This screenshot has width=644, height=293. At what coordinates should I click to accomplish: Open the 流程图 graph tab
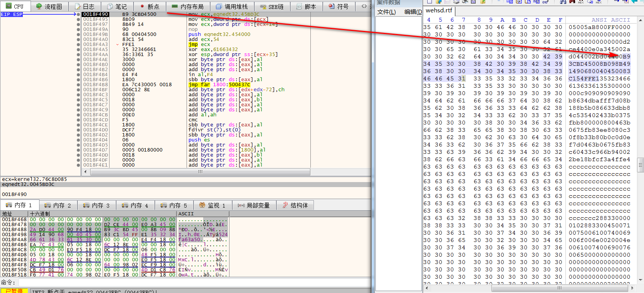click(x=49, y=7)
